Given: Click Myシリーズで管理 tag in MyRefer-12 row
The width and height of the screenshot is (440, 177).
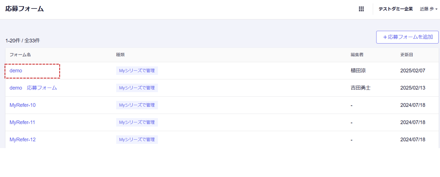Looking at the screenshot, I should (137, 140).
